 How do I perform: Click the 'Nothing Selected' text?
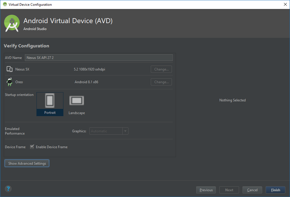click(x=232, y=100)
